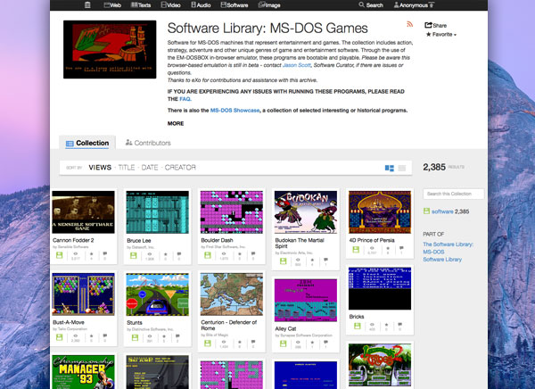Viewport: 535px width, 389px height.
Task: Click the Boulder Dash title text
Action: [217, 240]
